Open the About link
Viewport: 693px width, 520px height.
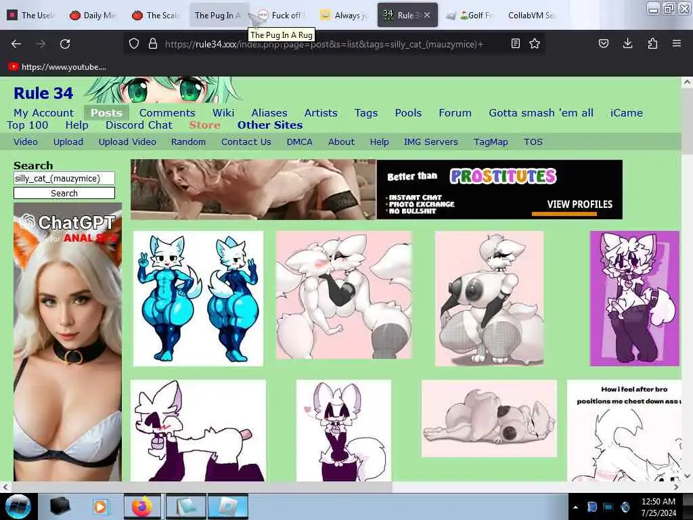point(341,142)
